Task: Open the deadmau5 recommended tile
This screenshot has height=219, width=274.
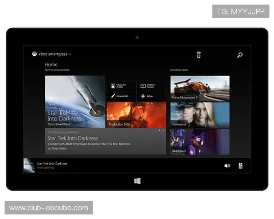Action: (200, 141)
